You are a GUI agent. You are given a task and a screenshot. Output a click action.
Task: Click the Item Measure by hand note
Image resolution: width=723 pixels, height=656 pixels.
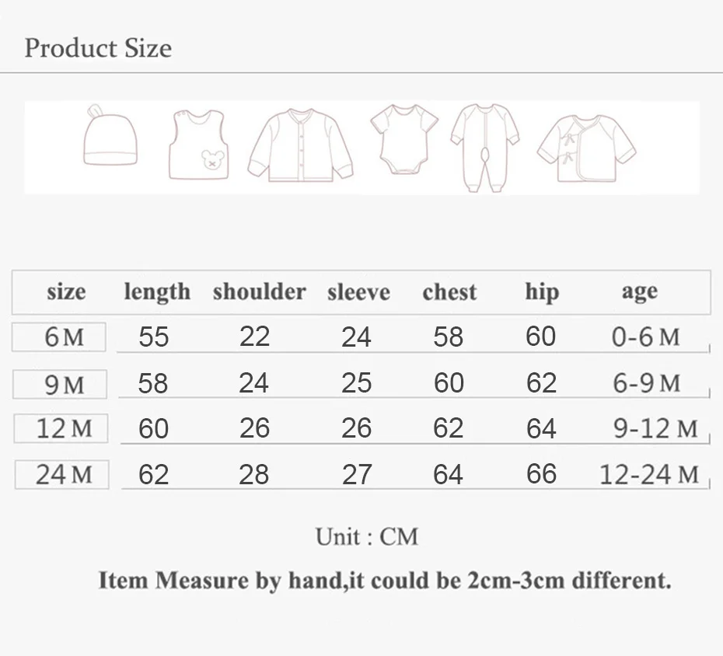[x=385, y=581]
